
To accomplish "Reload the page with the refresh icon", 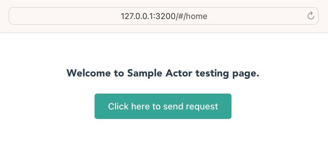I will pos(311,16).
